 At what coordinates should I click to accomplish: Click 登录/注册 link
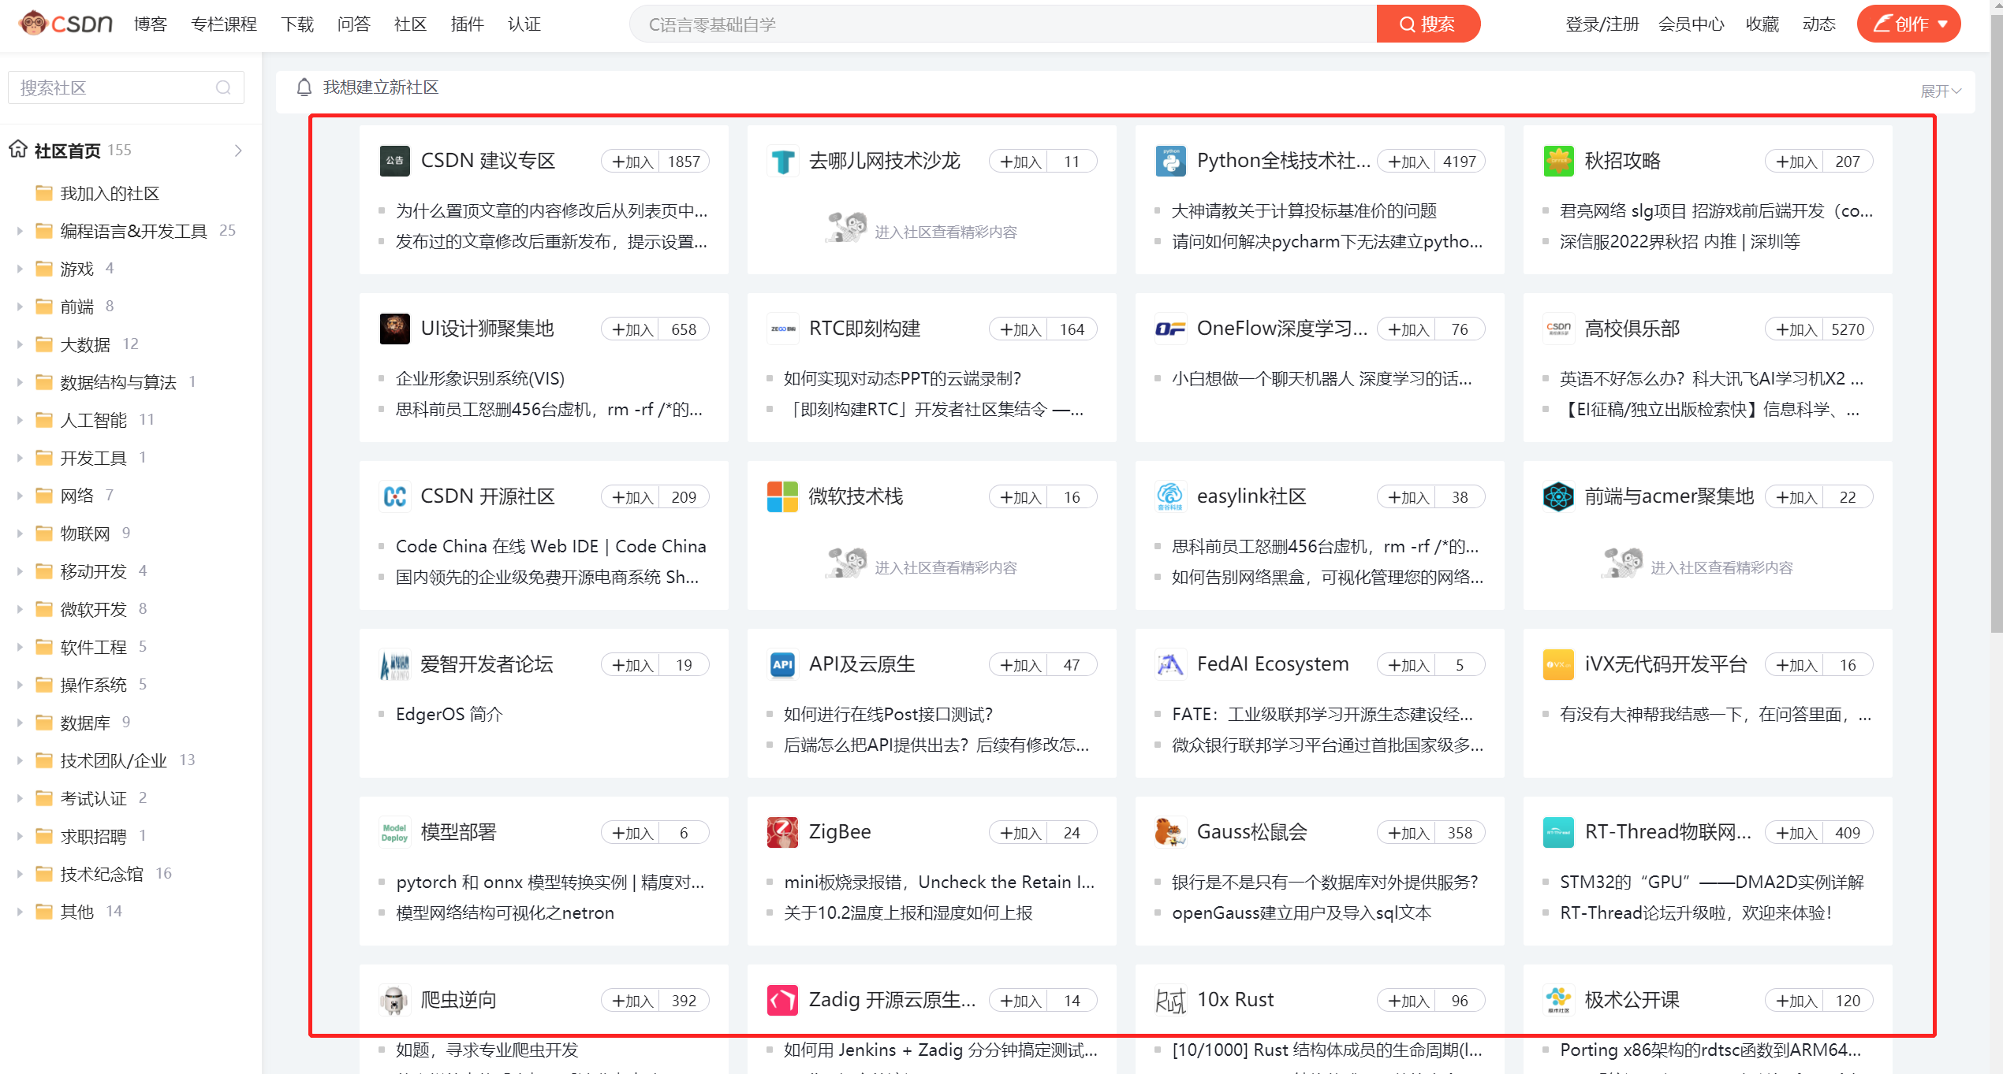1602,24
